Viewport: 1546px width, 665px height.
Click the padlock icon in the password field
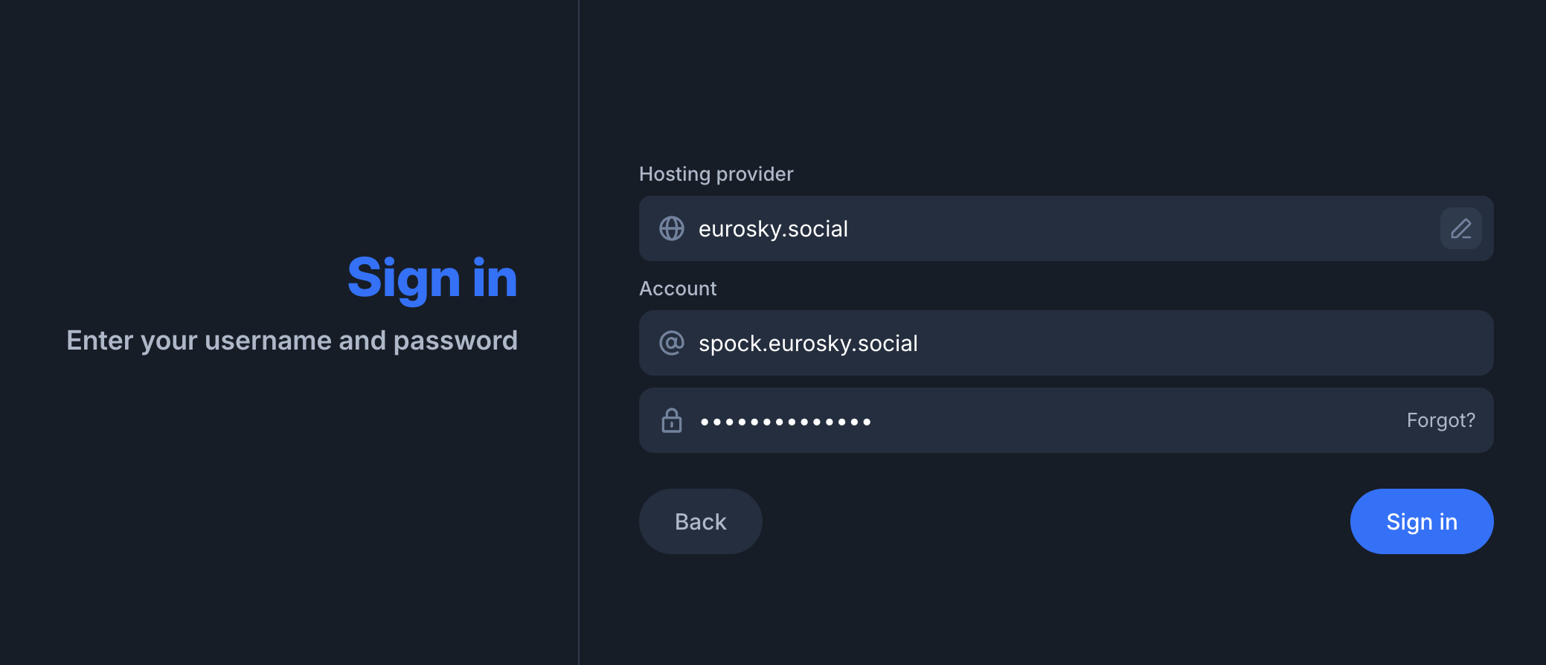click(x=672, y=420)
